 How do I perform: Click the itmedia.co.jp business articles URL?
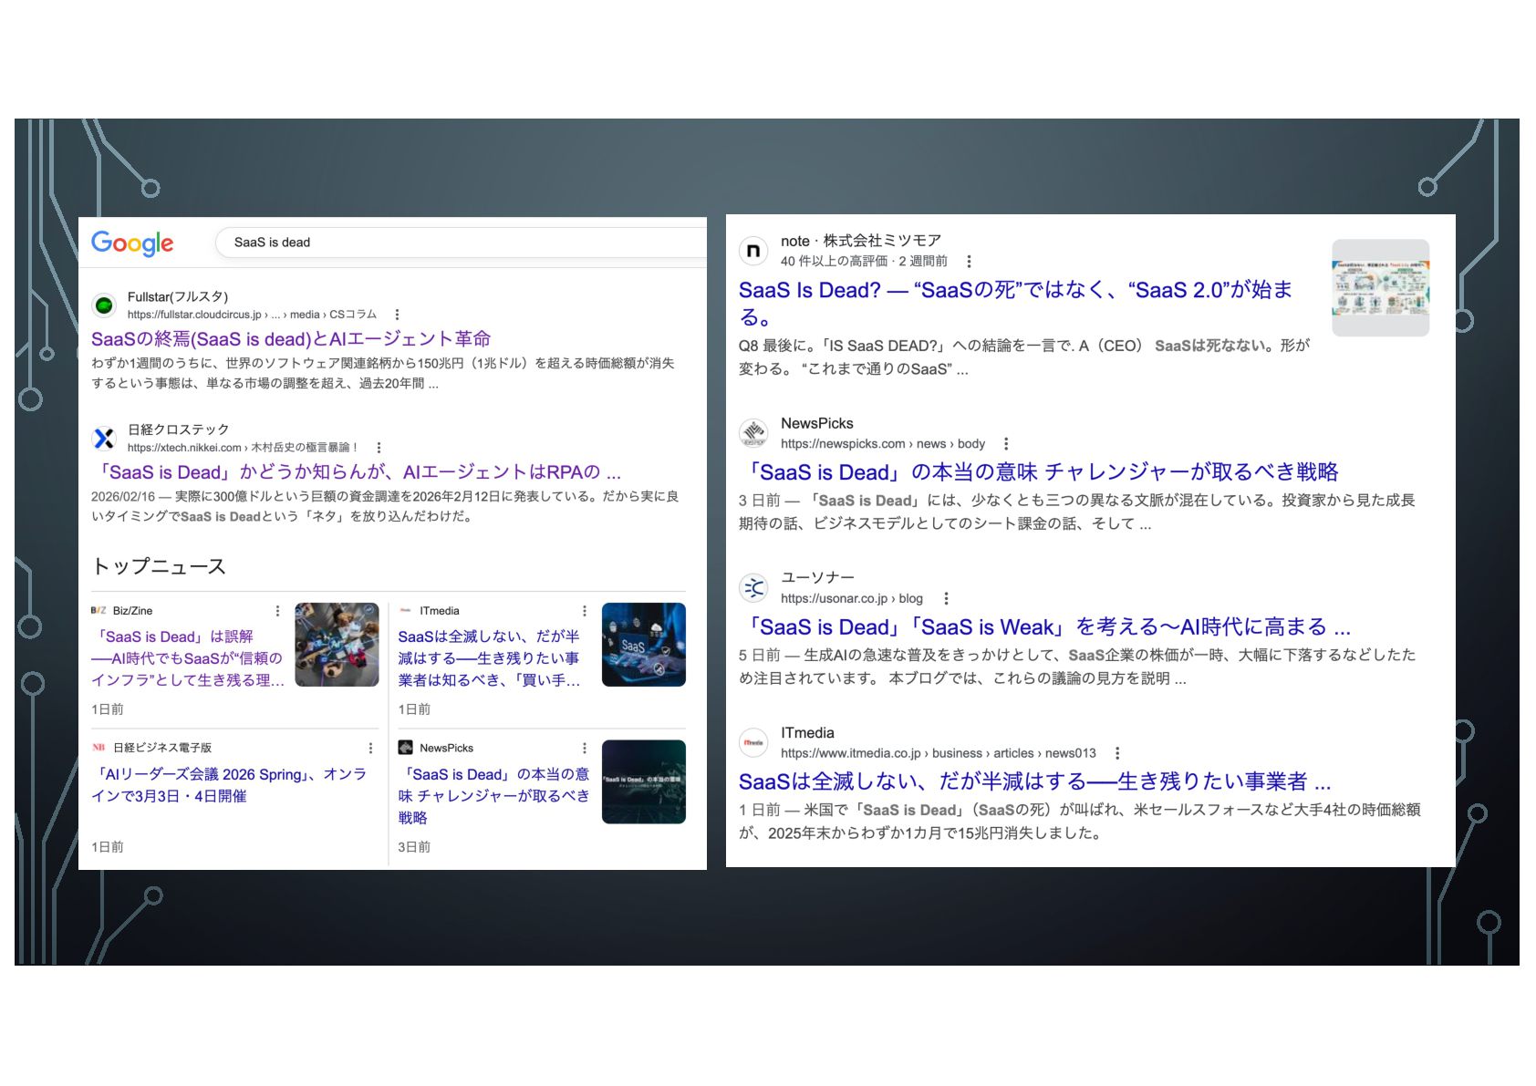(x=939, y=753)
